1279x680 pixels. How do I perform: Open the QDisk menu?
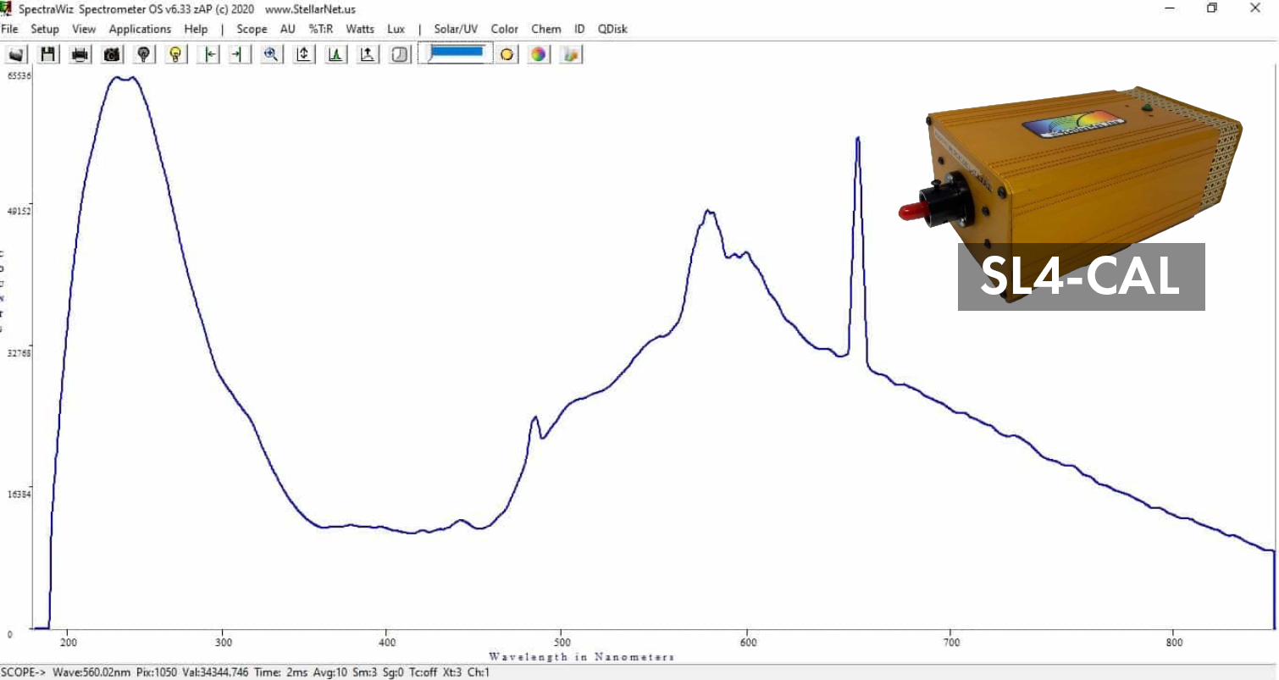[612, 29]
